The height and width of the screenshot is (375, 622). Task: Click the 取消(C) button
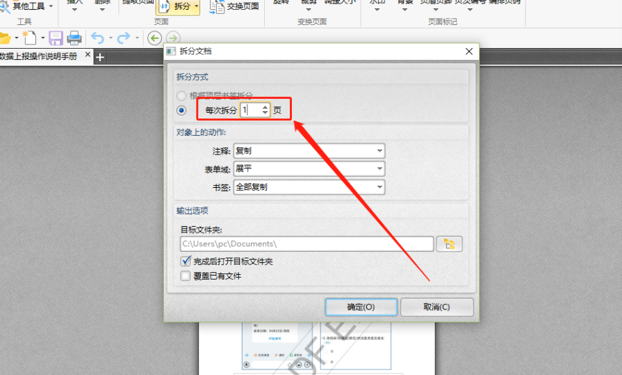coord(436,307)
